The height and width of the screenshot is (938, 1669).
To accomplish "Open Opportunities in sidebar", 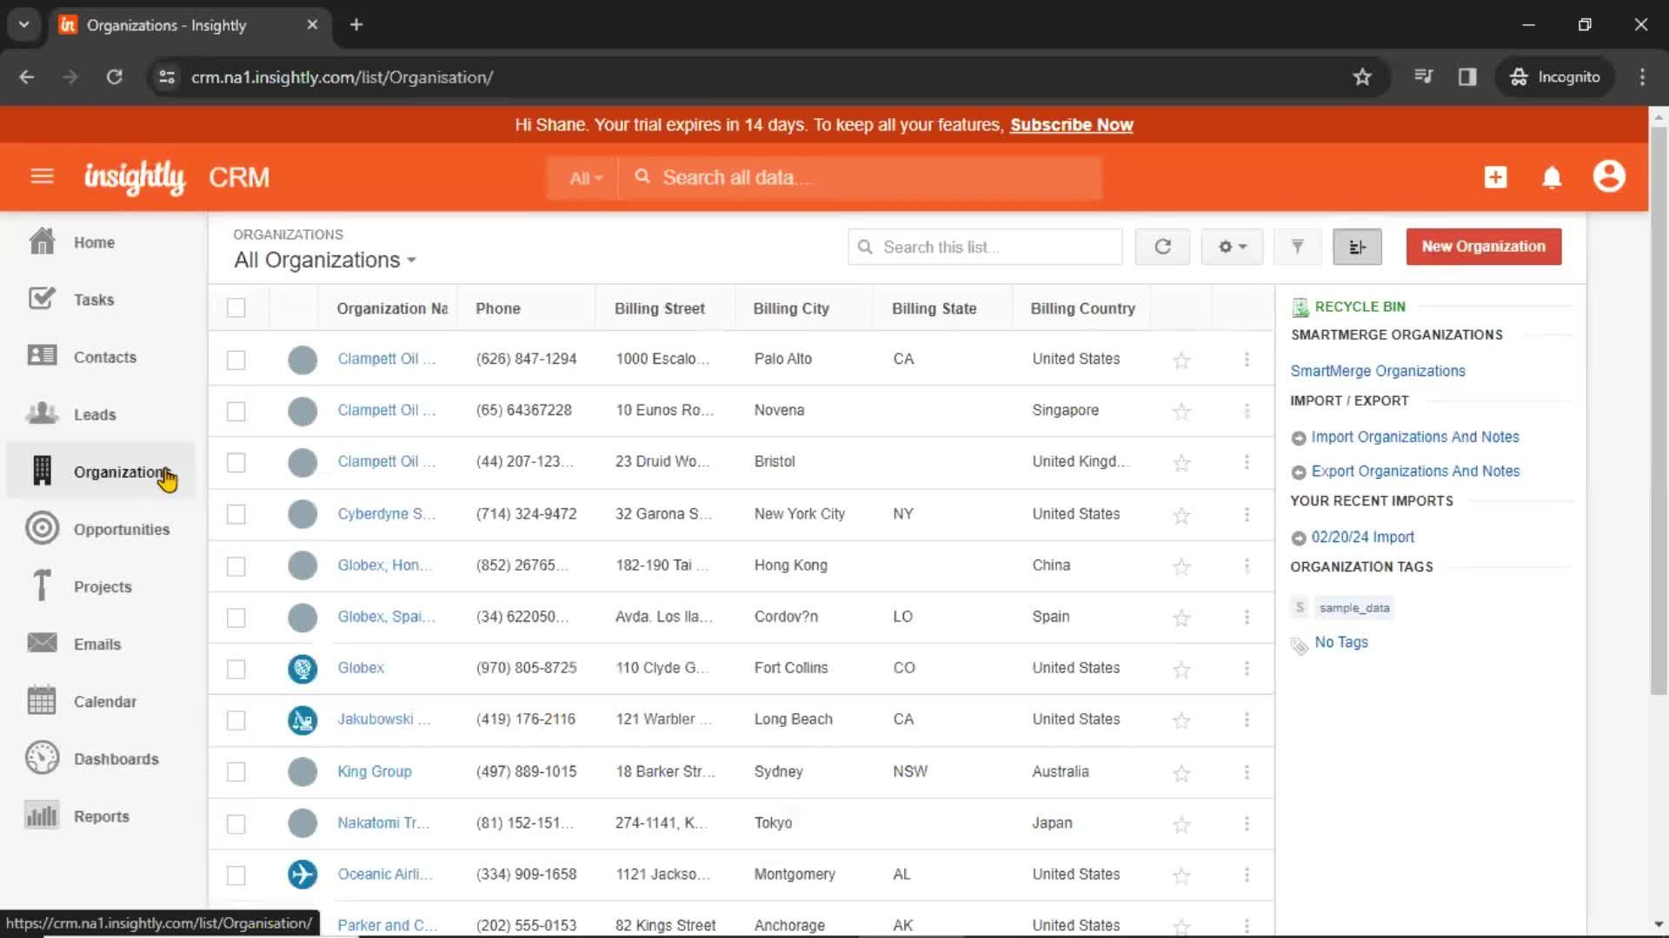I will 122,529.
